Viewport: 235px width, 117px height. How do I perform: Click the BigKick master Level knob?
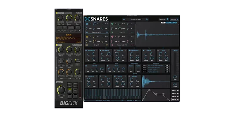[61, 90]
